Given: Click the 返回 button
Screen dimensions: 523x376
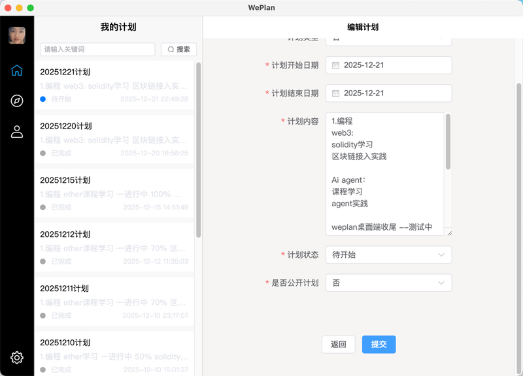Looking at the screenshot, I should 338,344.
